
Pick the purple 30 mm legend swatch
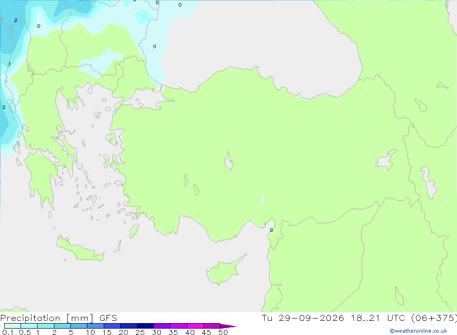click(x=162, y=326)
